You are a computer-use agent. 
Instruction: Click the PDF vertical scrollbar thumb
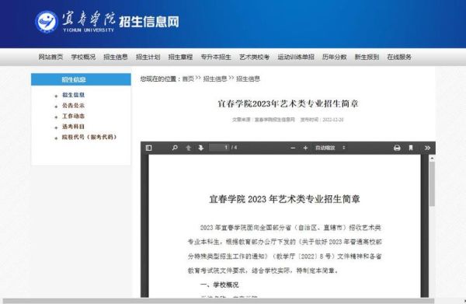pos(432,183)
